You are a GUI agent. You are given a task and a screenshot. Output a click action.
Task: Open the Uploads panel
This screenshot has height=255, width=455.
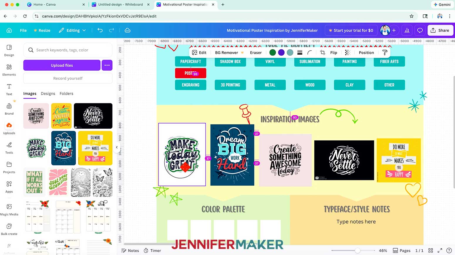[x=9, y=128]
